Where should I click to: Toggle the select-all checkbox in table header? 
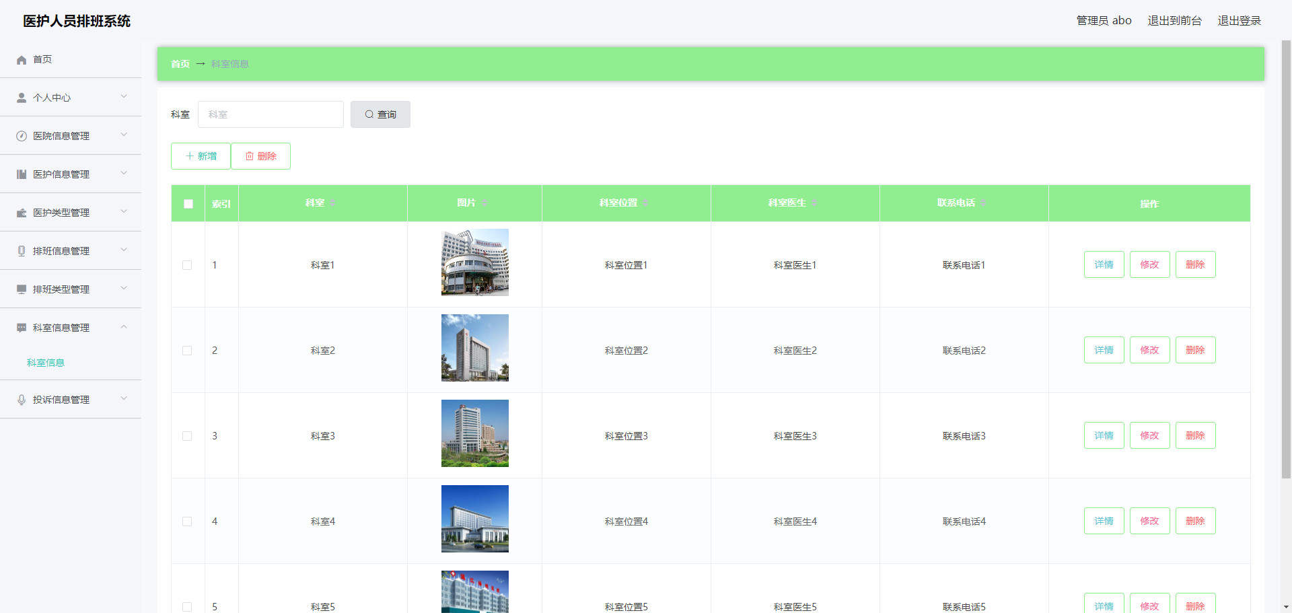[188, 204]
